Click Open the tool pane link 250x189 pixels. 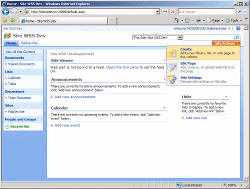coord(122,67)
